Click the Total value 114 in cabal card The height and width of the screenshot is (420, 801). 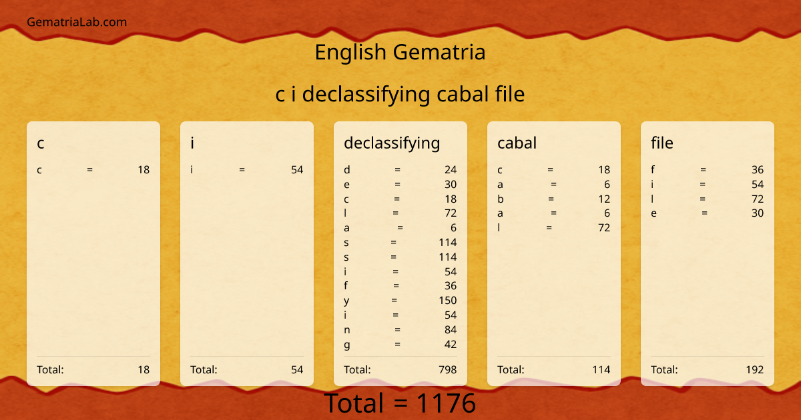601,369
